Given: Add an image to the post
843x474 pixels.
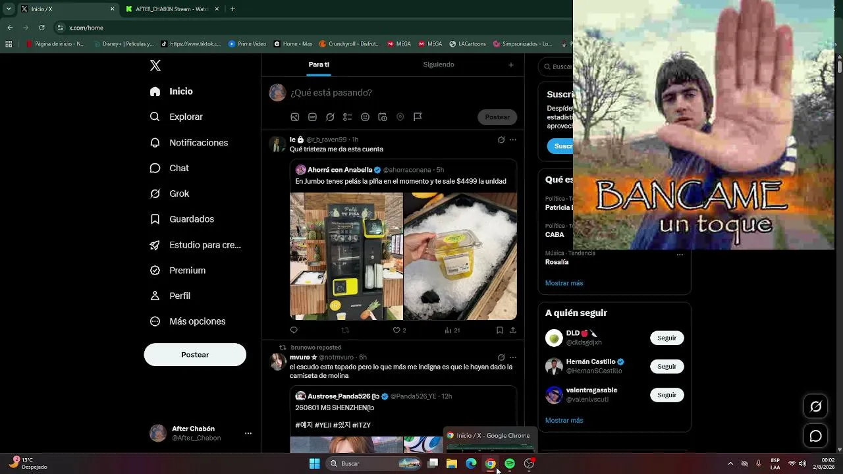Looking at the screenshot, I should coord(295,117).
